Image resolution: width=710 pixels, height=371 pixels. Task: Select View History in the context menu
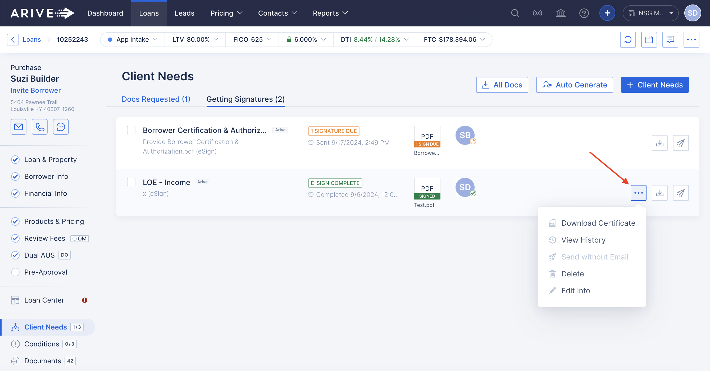pyautogui.click(x=583, y=240)
